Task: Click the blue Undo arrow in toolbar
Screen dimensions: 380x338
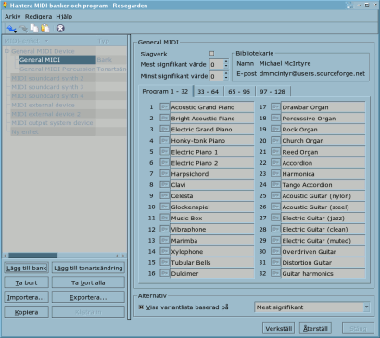Action: click(11, 29)
